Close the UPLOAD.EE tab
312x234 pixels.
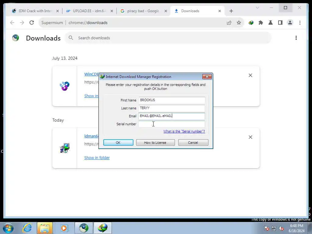[112, 11]
